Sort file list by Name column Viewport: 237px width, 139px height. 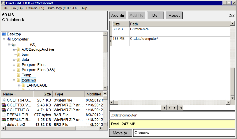[x=17, y=94]
